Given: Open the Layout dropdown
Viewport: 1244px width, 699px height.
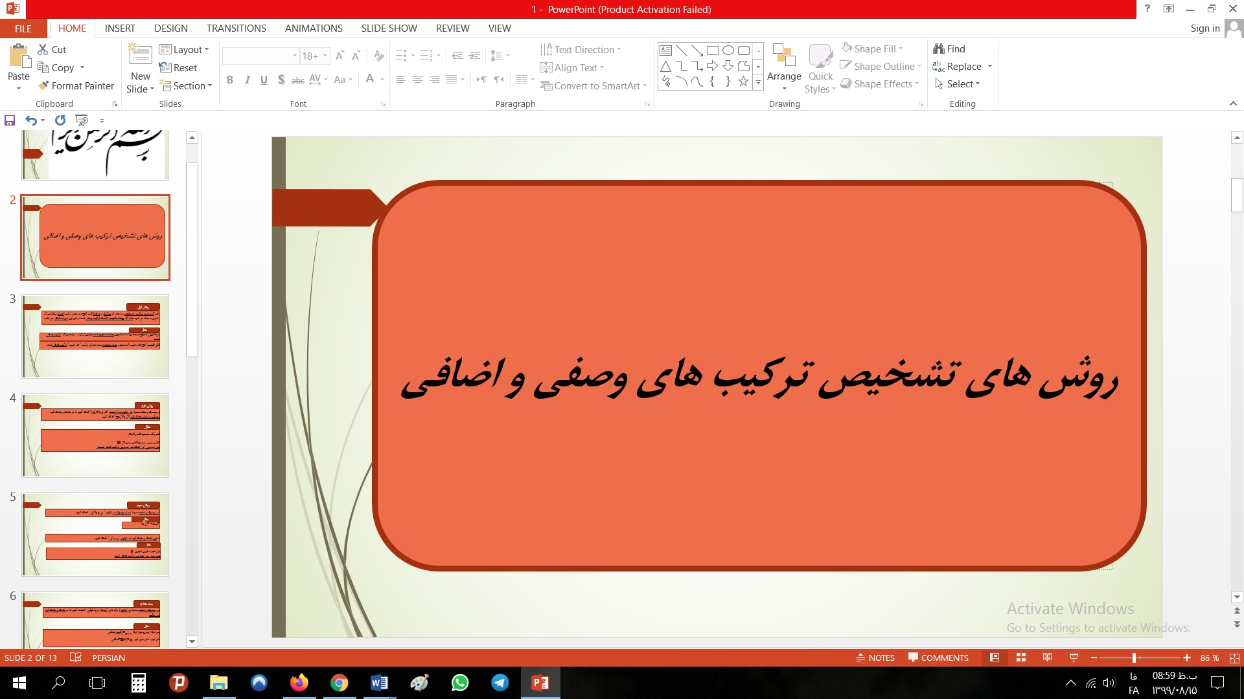Looking at the screenshot, I should 184,49.
